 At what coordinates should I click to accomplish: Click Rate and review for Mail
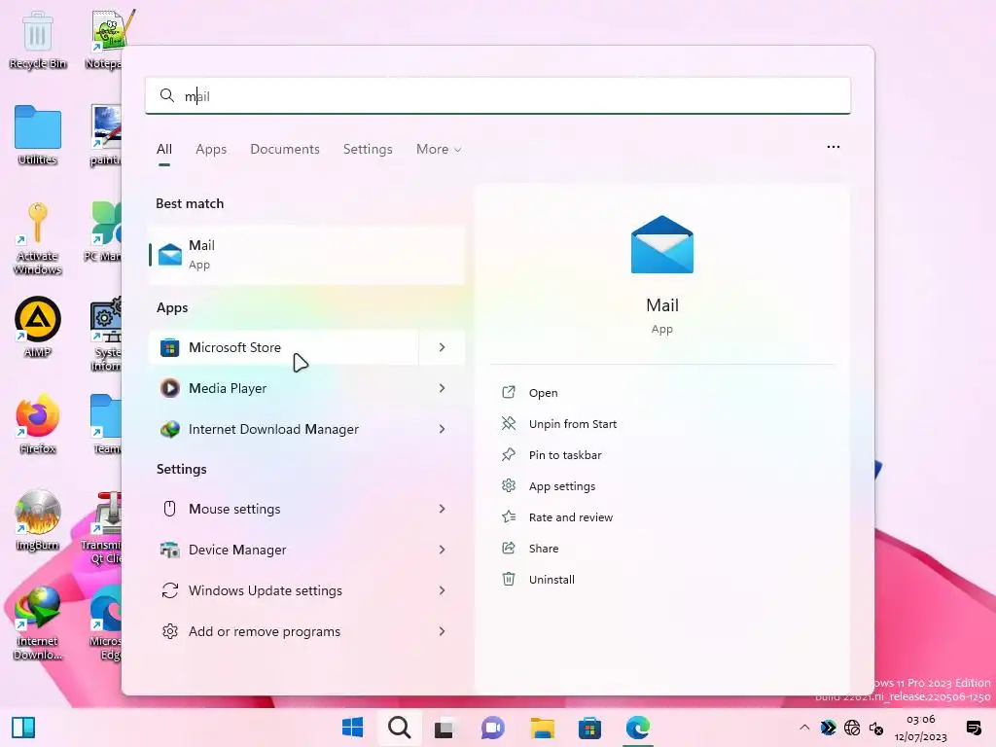coord(570,517)
